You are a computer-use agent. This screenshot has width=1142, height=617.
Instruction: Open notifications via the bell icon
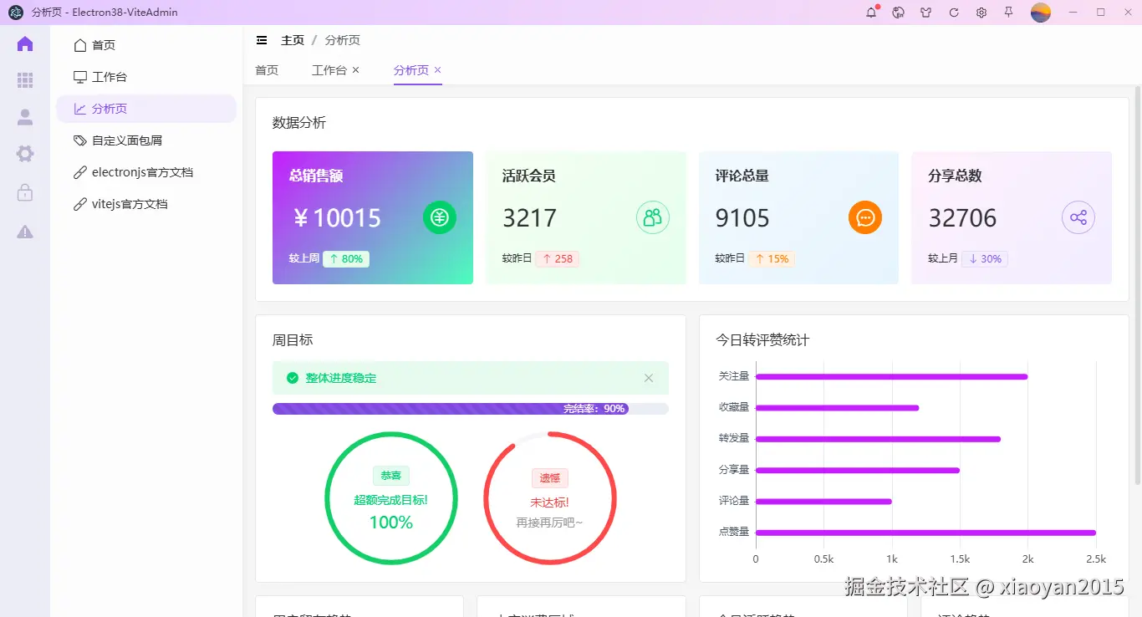[870, 13]
